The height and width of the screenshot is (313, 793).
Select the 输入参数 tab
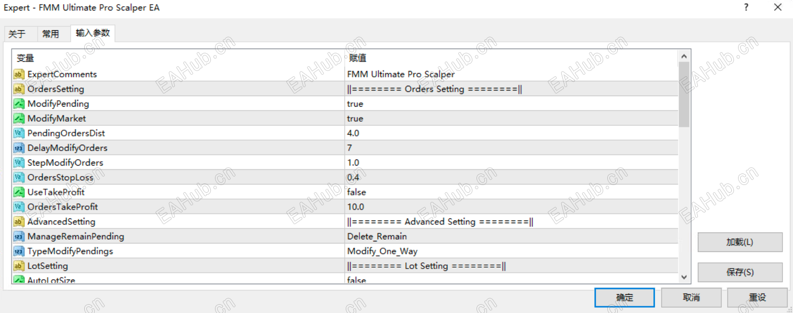point(93,33)
